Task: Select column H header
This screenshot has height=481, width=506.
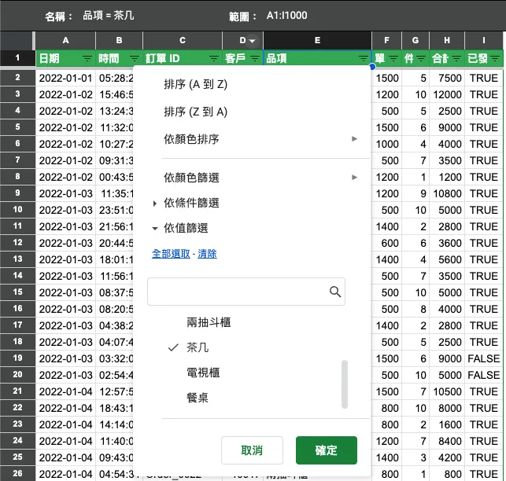Action: (x=447, y=41)
